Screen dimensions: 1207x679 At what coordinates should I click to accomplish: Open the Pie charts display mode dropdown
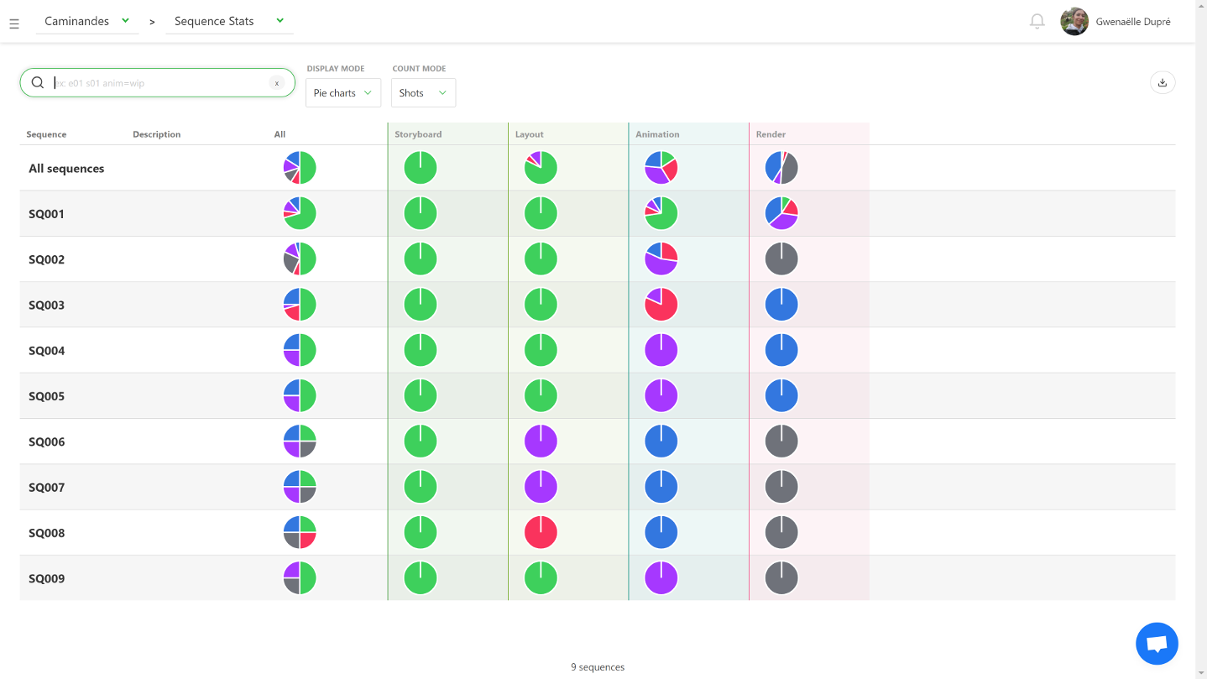tap(342, 93)
